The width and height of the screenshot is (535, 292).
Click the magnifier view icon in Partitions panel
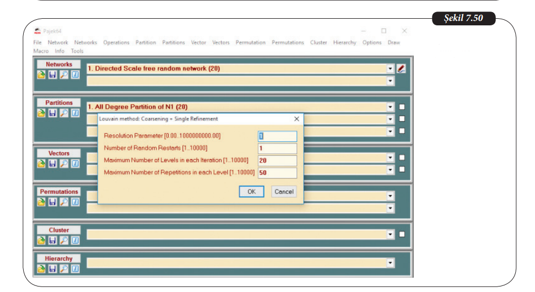(x=64, y=113)
